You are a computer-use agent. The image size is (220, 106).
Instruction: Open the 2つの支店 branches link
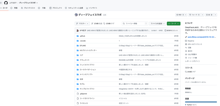tap(97, 24)
